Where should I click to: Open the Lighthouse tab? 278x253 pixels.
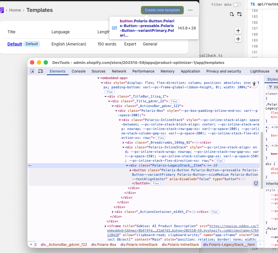pos(260,71)
